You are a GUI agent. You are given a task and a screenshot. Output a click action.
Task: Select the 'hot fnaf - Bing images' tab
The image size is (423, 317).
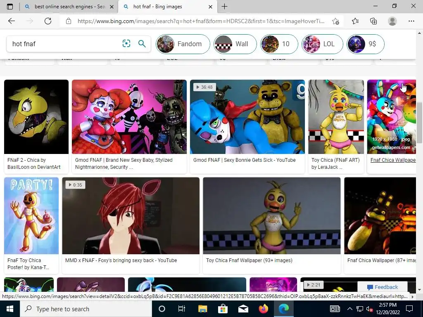pyautogui.click(x=168, y=7)
